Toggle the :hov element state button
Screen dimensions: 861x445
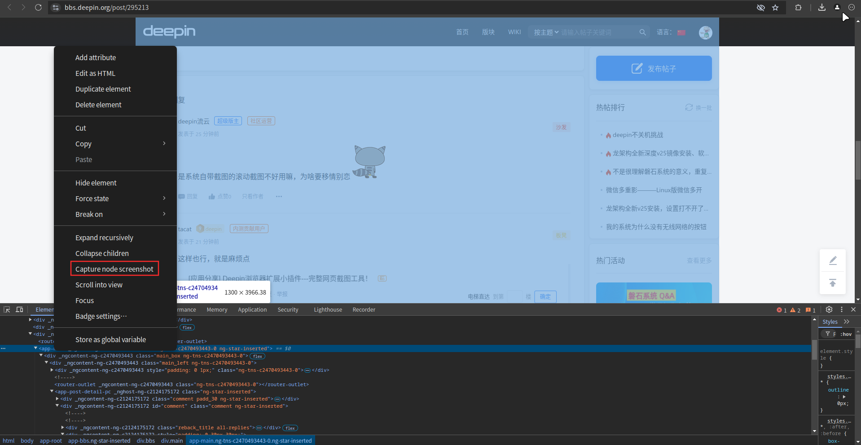tap(846, 334)
